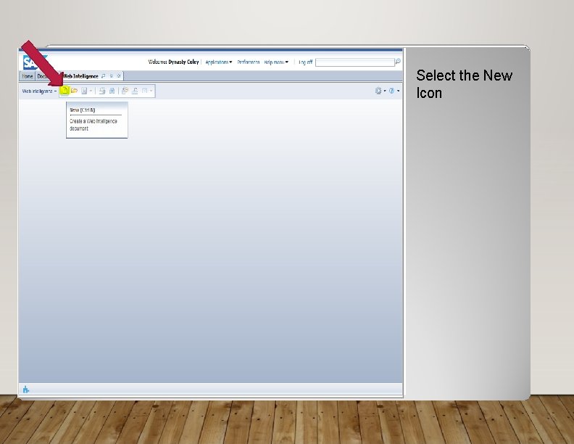Expand the help icon dropdown arrow
Image resolution: width=574 pixels, height=444 pixels.
pyautogui.click(x=399, y=91)
